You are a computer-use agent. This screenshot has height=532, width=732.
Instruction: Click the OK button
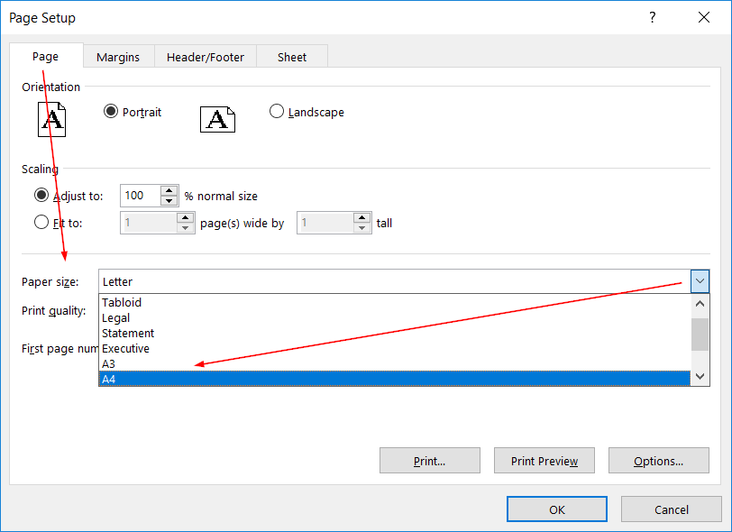557,509
